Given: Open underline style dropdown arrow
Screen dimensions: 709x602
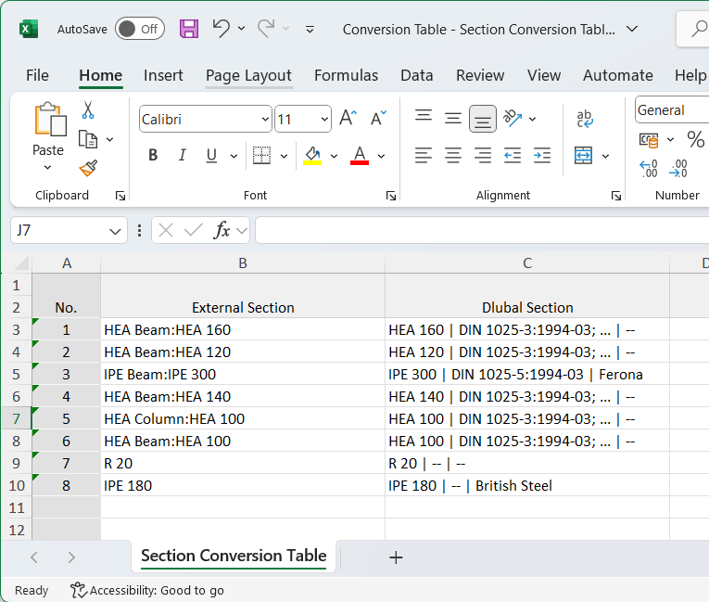Looking at the screenshot, I should click(x=234, y=156).
